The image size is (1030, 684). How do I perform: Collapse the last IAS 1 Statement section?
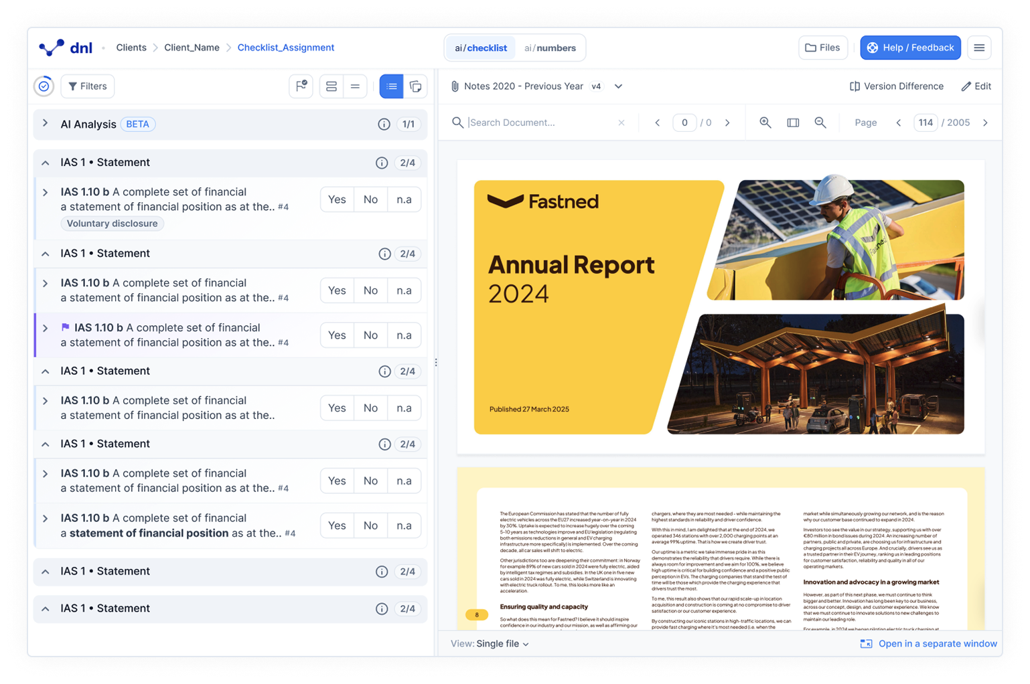(x=45, y=608)
